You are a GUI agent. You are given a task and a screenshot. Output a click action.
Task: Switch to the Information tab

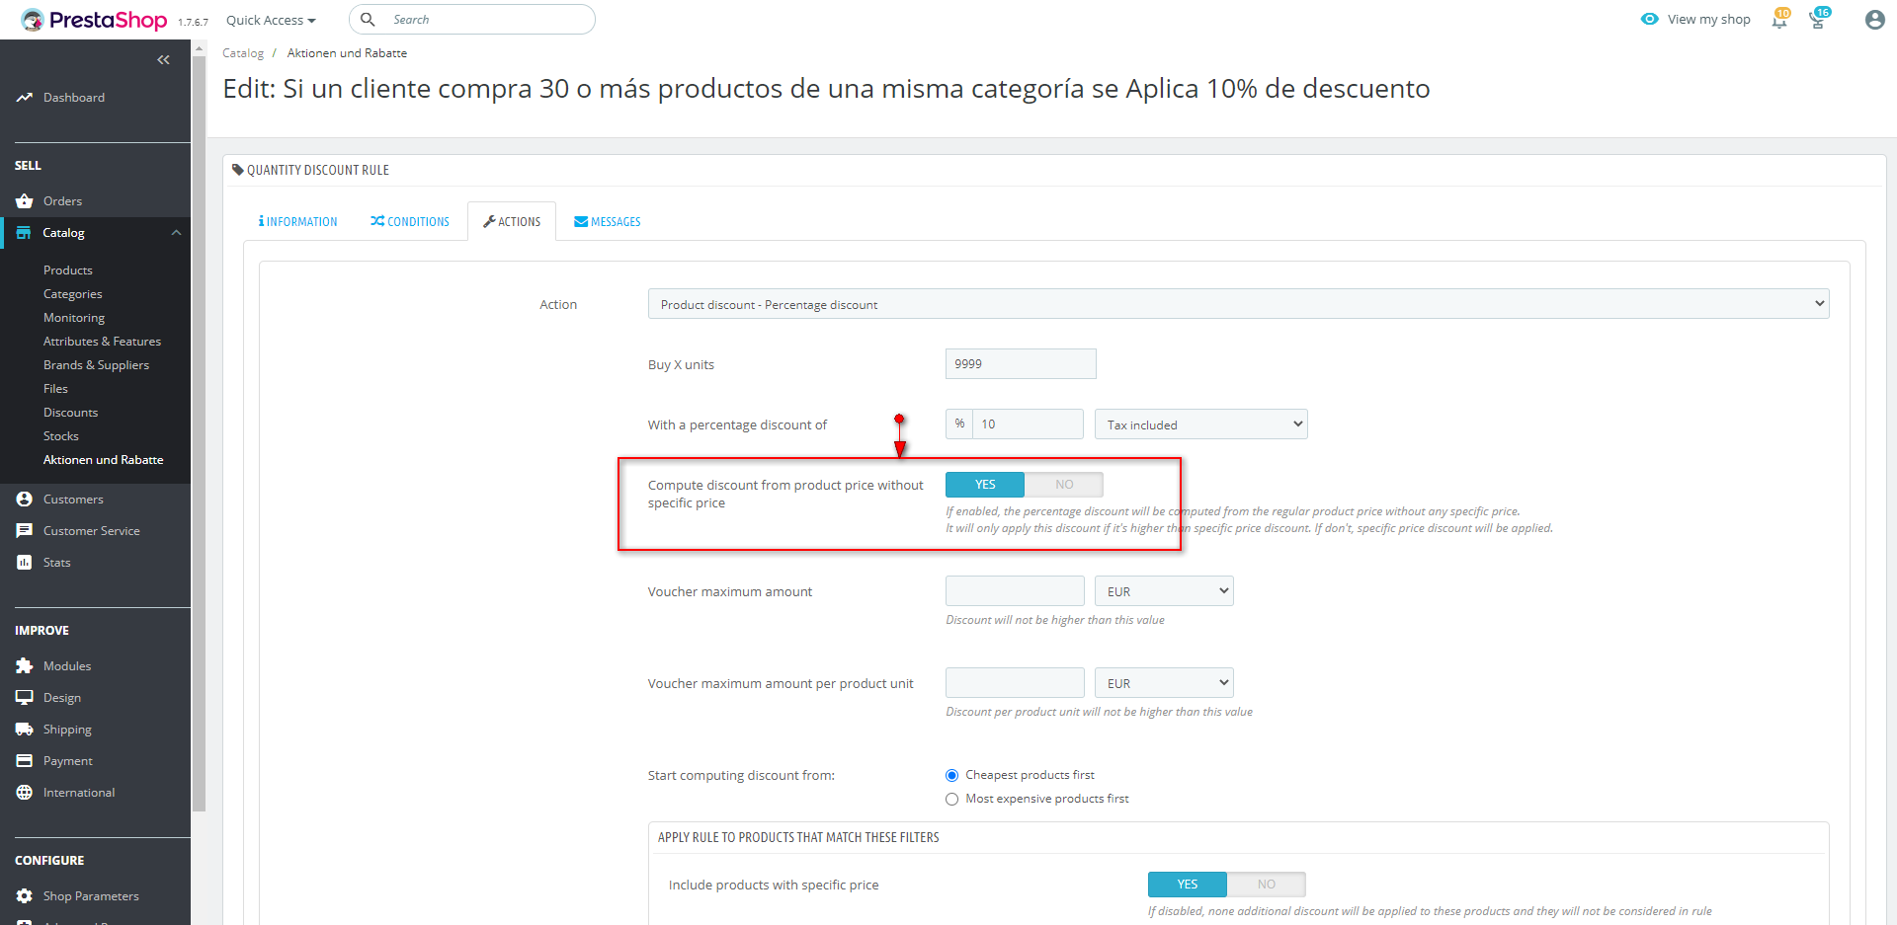(x=297, y=222)
